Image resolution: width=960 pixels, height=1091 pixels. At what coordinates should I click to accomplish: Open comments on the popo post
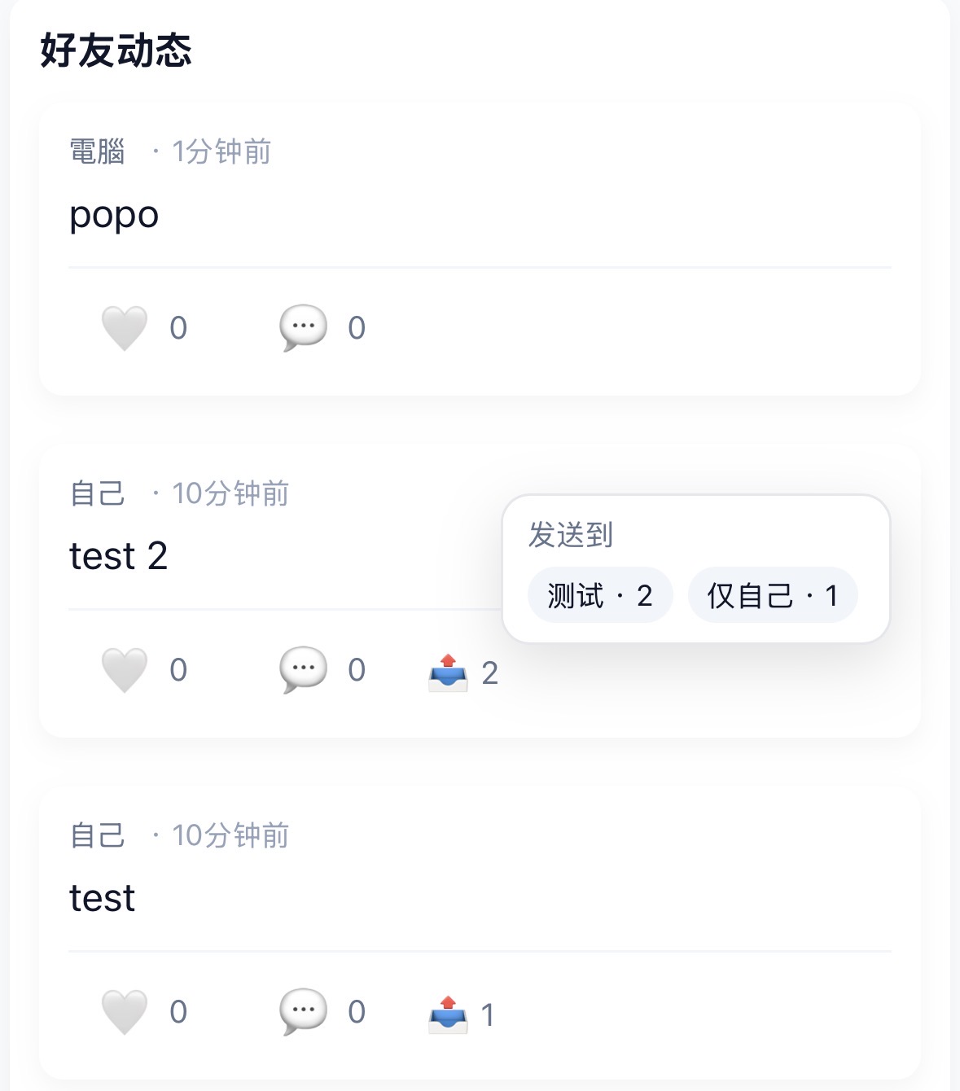303,328
